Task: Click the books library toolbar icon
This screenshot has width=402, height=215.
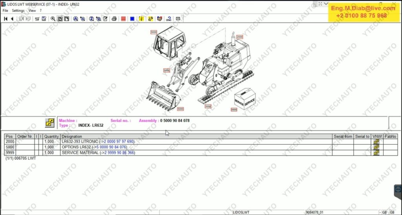Action: (159, 19)
